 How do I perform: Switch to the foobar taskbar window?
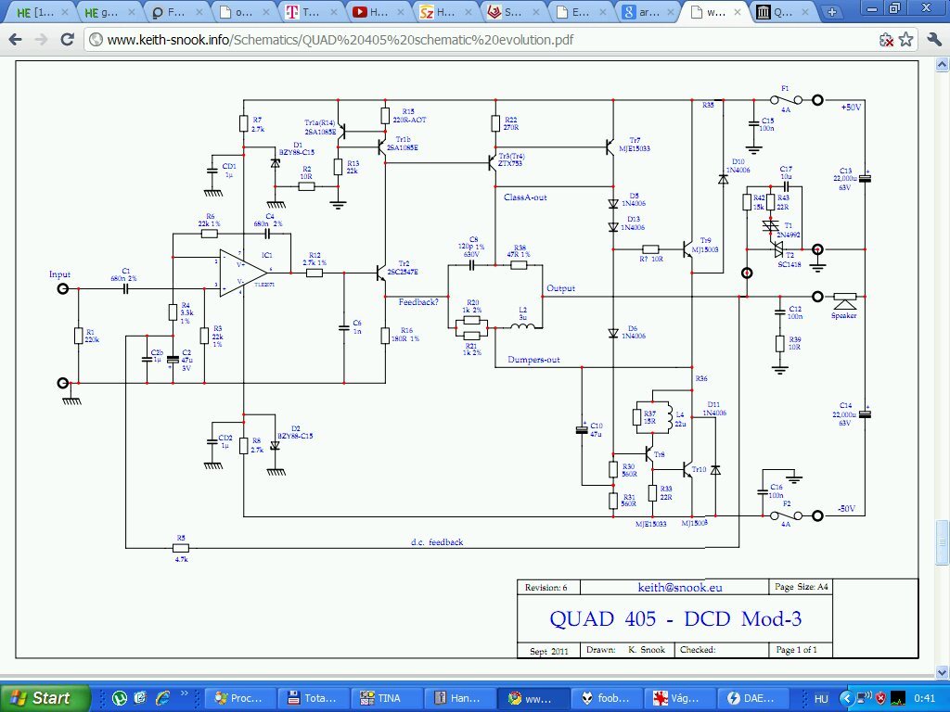click(x=607, y=698)
